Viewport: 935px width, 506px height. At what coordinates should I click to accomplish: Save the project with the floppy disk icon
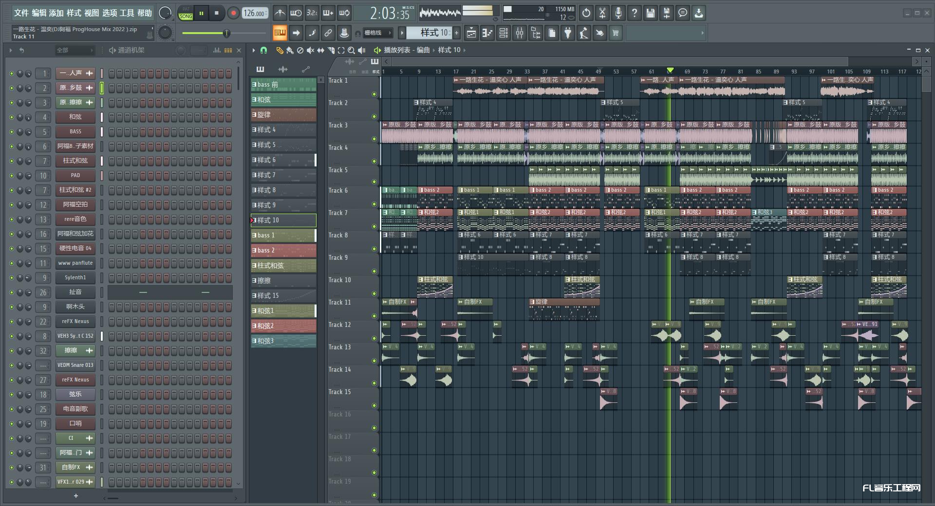click(651, 13)
